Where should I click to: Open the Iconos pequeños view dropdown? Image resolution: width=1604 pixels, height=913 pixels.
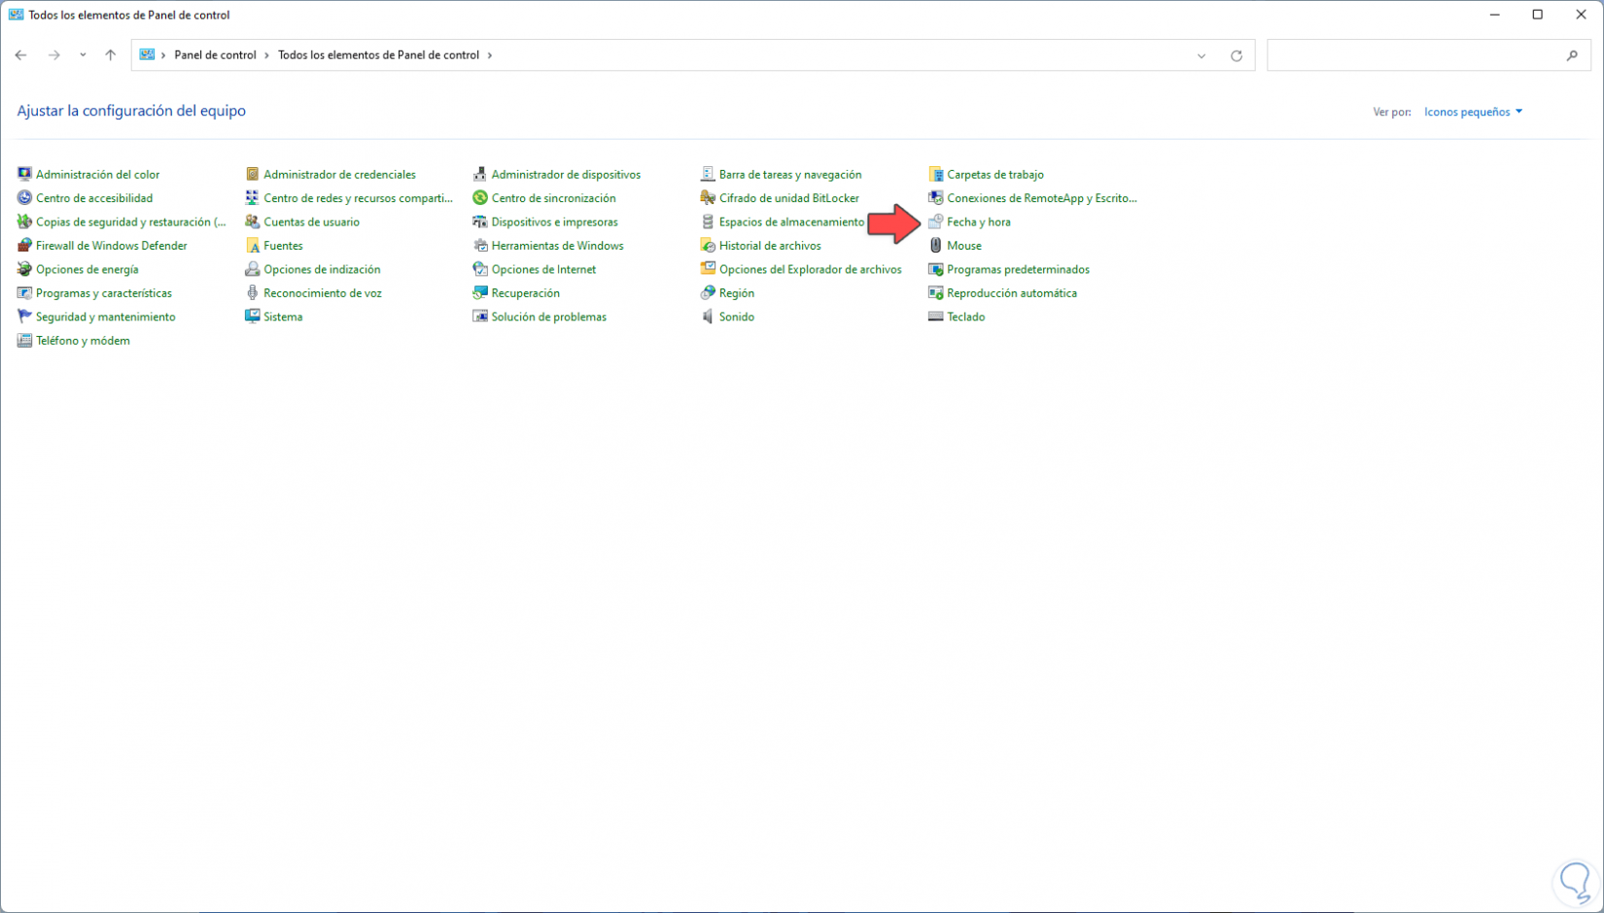click(1473, 112)
